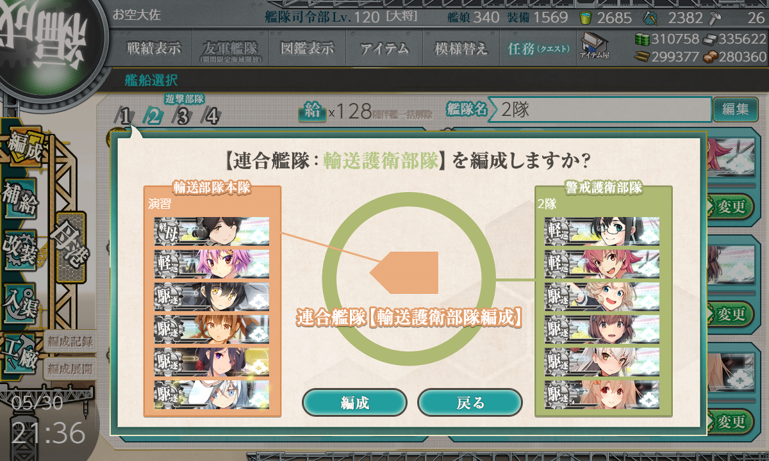The width and height of the screenshot is (769, 461).
Task: Open the 図鑑表示 encyclopedia menu
Action: [x=307, y=48]
